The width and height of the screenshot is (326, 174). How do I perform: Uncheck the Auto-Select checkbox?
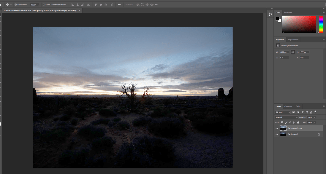click(x=16, y=5)
